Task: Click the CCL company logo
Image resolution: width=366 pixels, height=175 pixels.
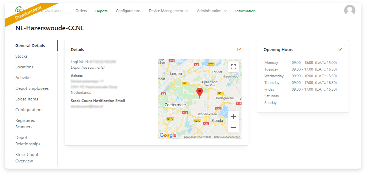Action: [x=19, y=9]
